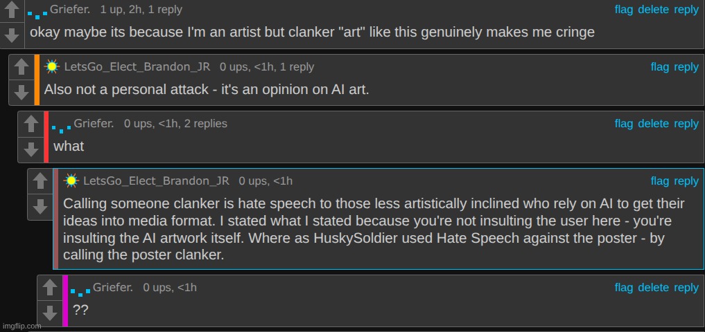
Task: Reply to the 'Also not a personal attack' comment
Action: click(x=686, y=67)
